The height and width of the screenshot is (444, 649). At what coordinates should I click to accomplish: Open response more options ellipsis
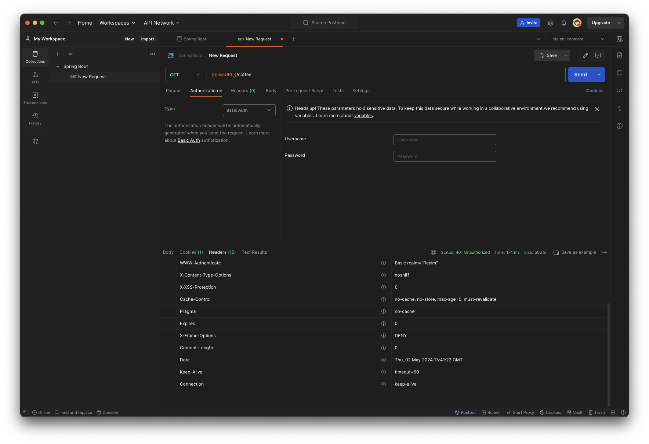pos(604,252)
